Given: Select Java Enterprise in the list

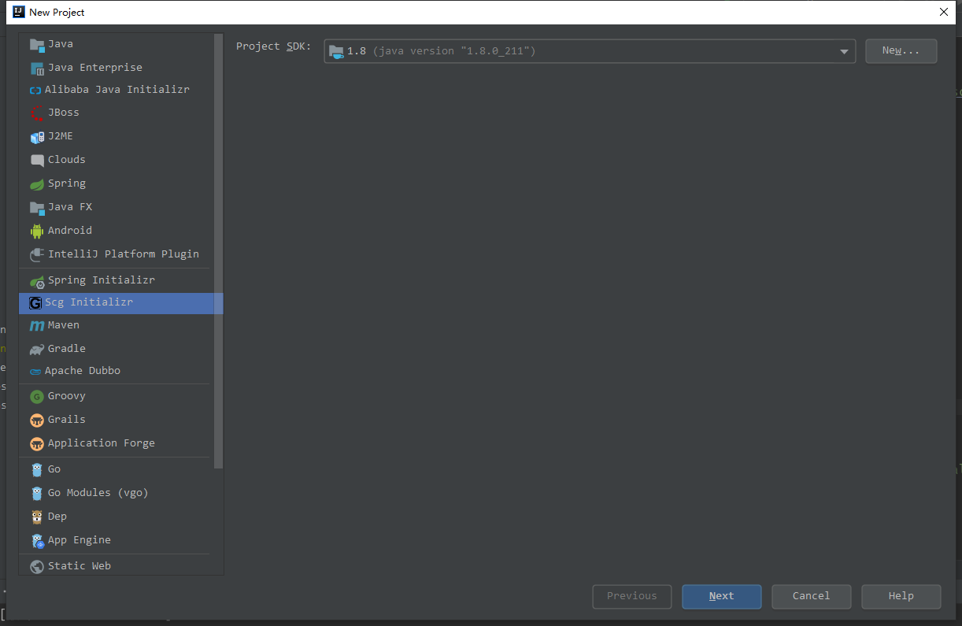Looking at the screenshot, I should [94, 68].
